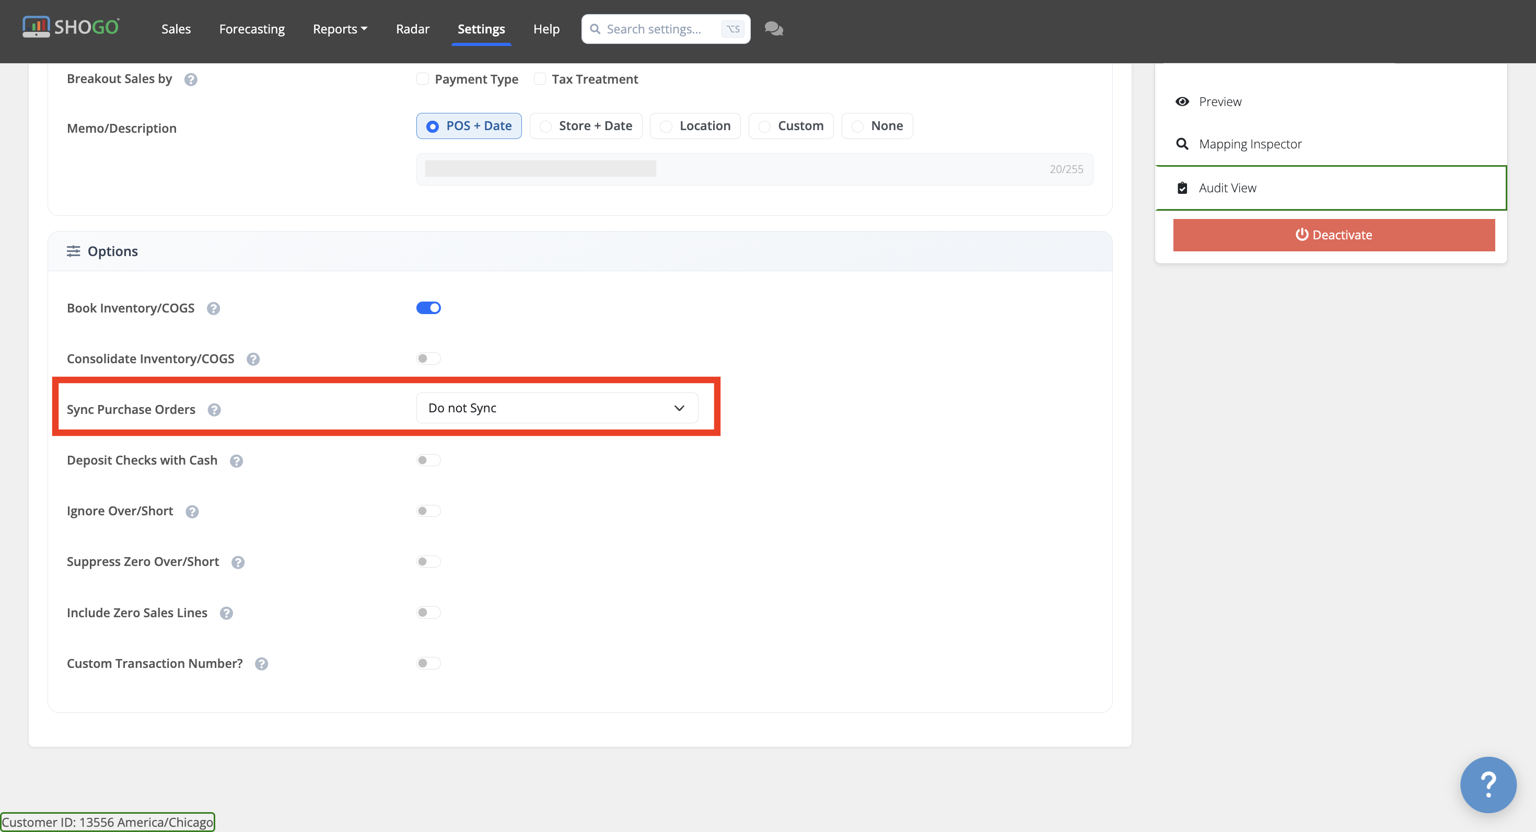The image size is (1536, 832).
Task: Click the red Deactivate button
Action: click(1334, 235)
